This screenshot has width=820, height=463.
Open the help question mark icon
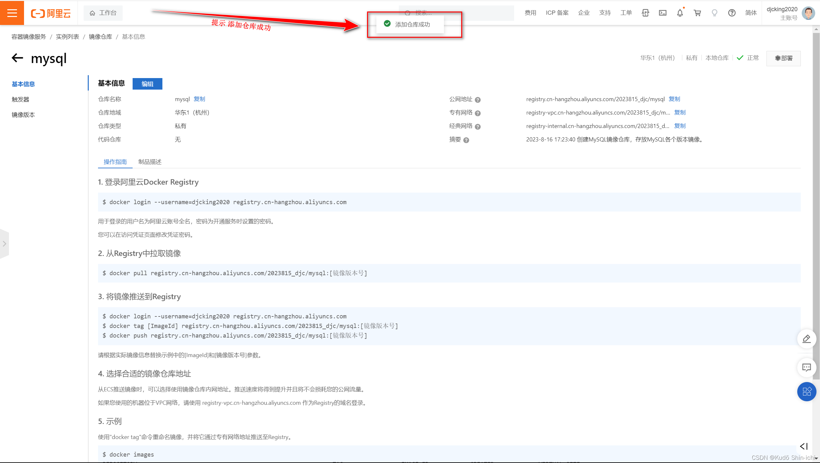[x=732, y=13]
